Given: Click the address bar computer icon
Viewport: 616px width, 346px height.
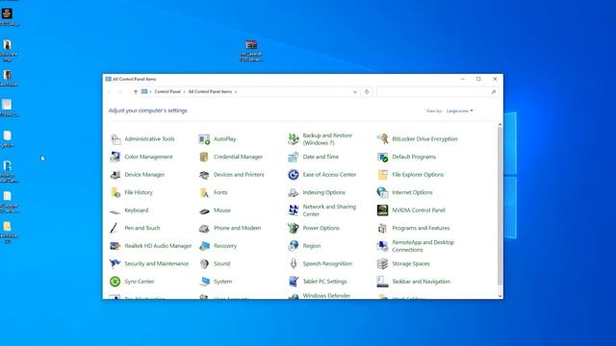Looking at the screenshot, I should point(144,91).
